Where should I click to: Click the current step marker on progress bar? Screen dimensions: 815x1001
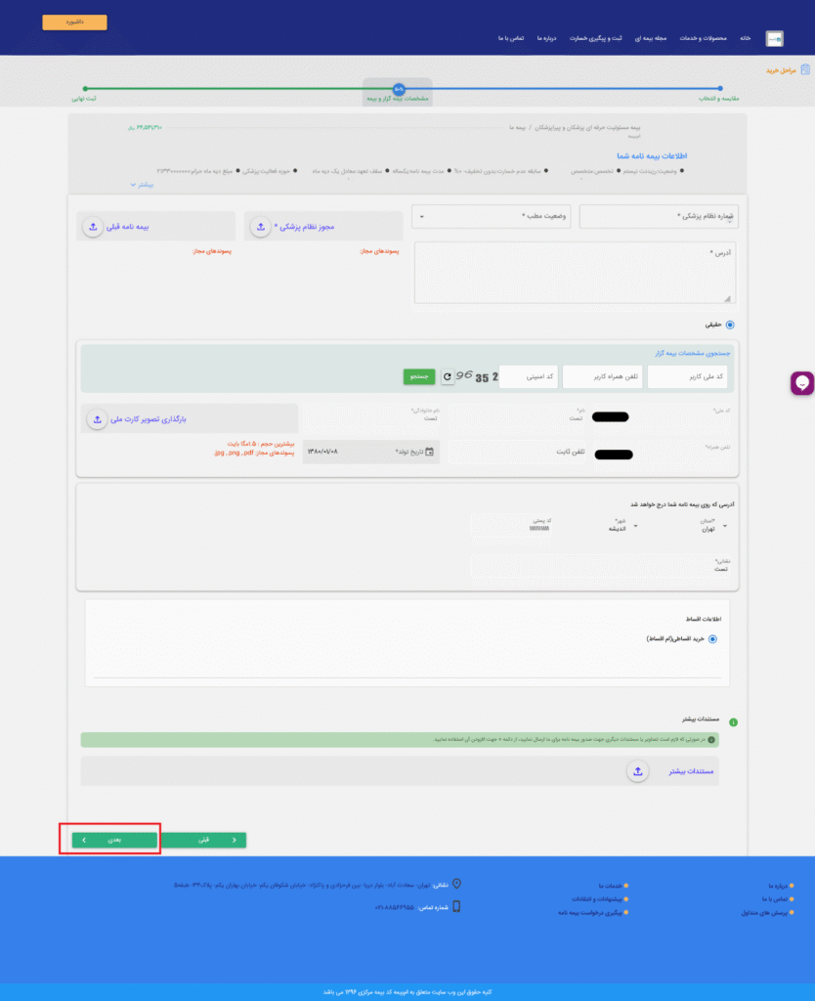(x=398, y=89)
